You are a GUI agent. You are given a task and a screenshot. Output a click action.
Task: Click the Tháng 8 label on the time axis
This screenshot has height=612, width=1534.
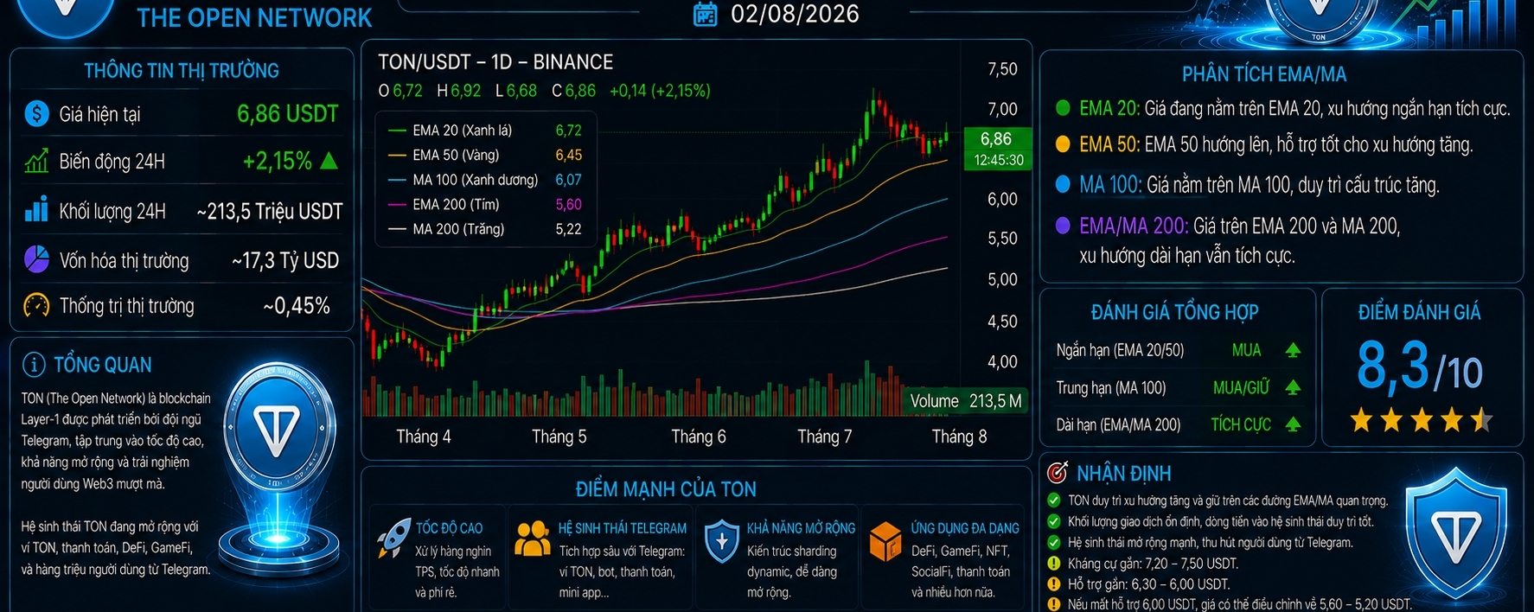coord(959,437)
